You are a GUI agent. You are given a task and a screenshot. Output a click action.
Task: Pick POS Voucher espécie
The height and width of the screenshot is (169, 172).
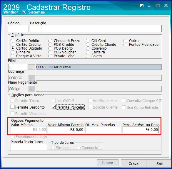[50, 52]
